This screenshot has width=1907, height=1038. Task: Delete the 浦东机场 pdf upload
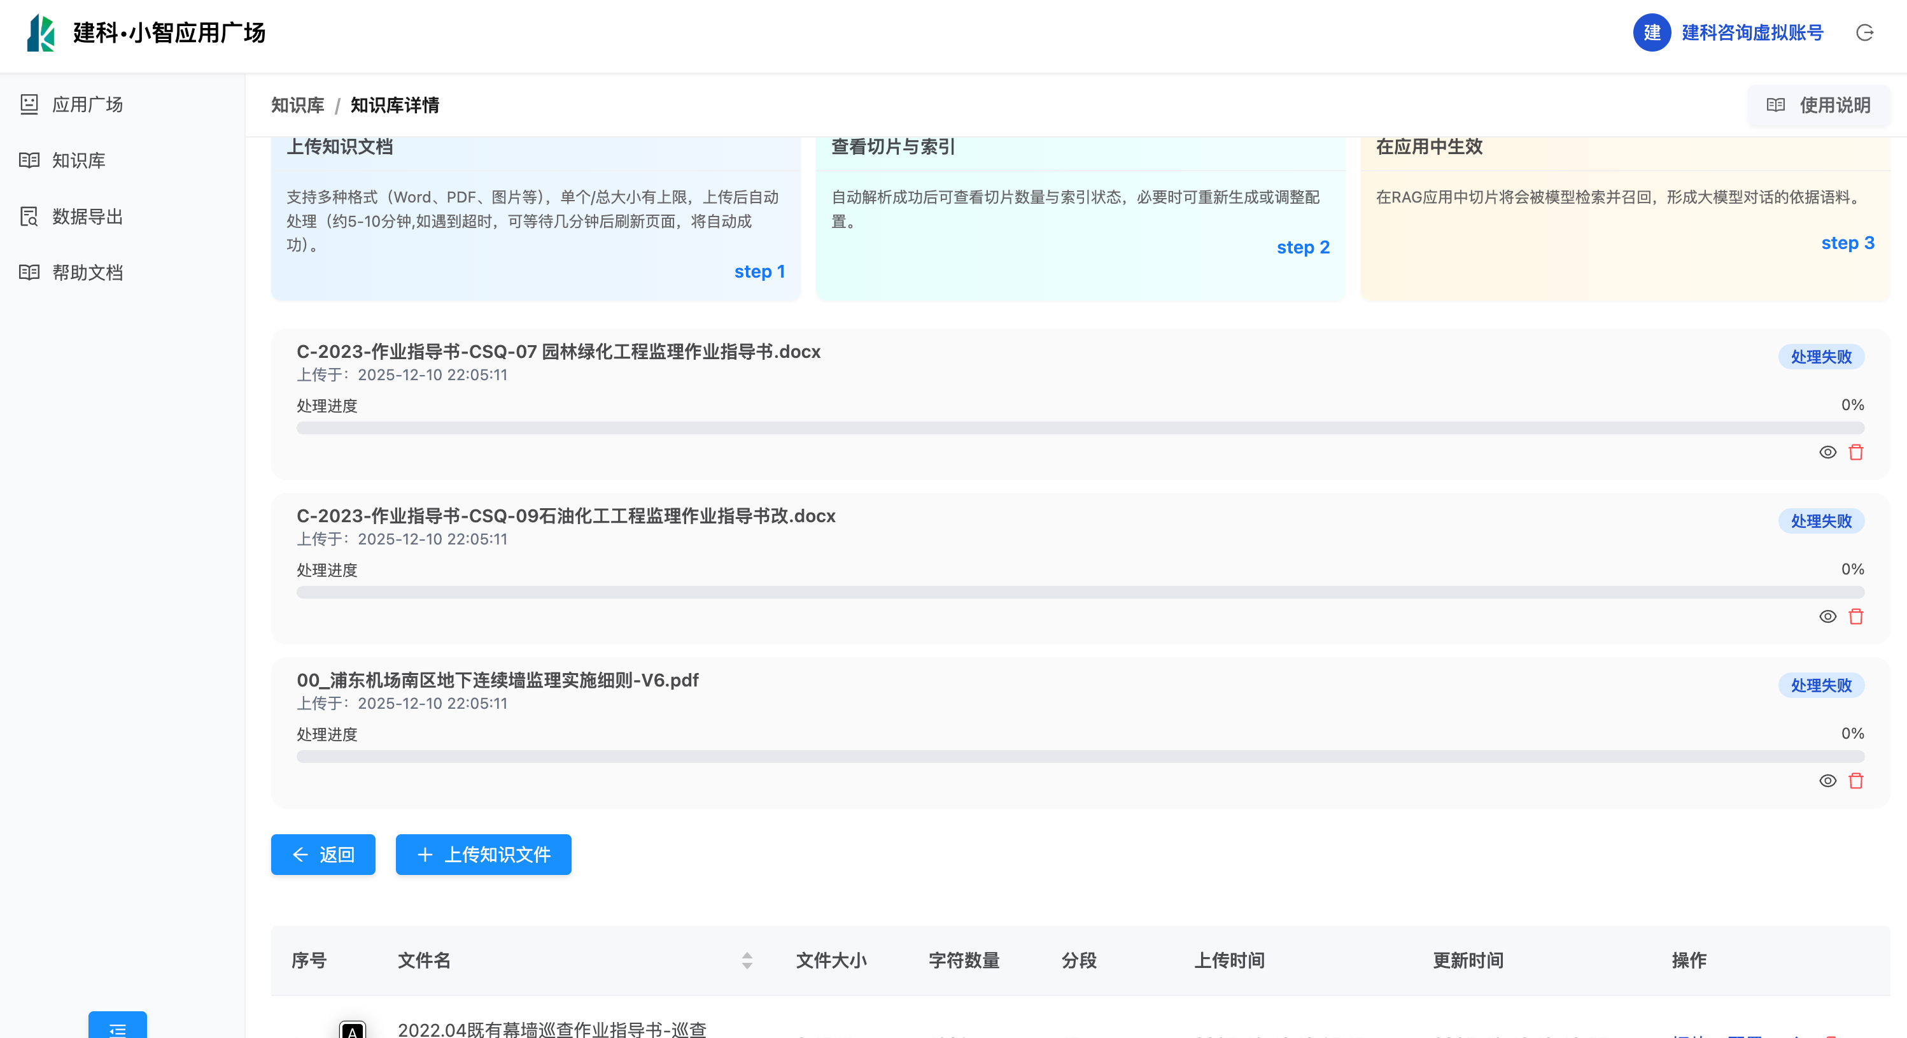tap(1855, 780)
